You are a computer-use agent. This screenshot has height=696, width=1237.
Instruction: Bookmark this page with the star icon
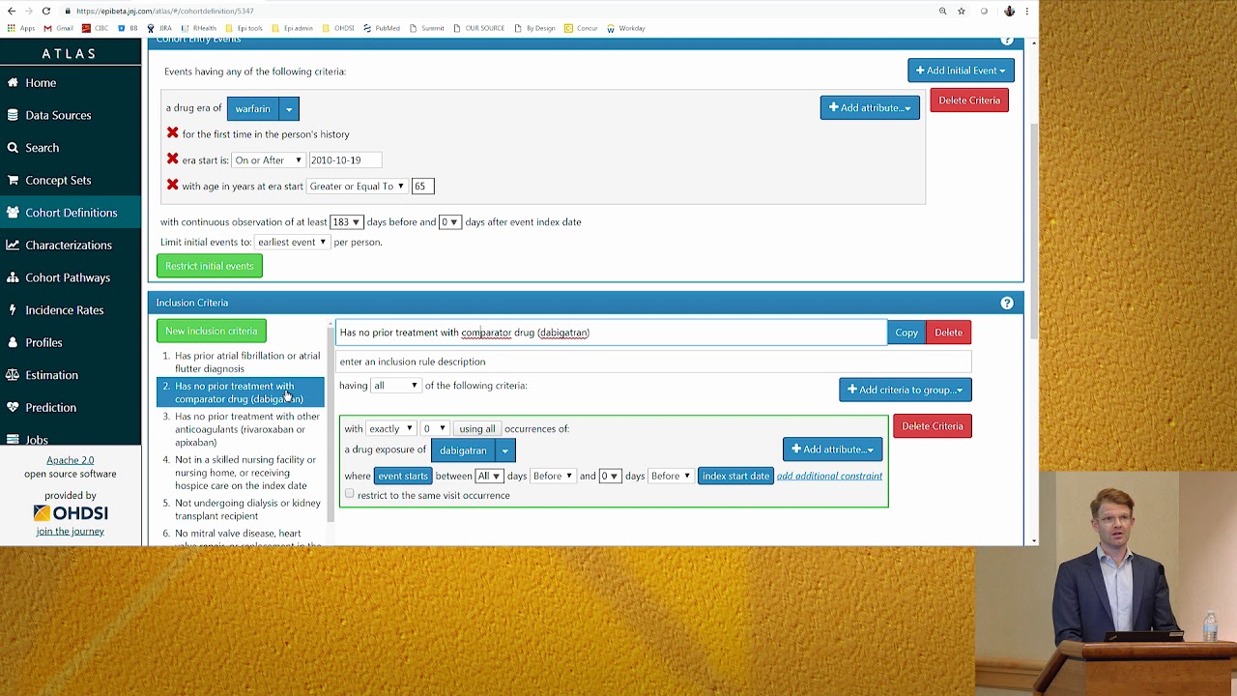click(961, 11)
